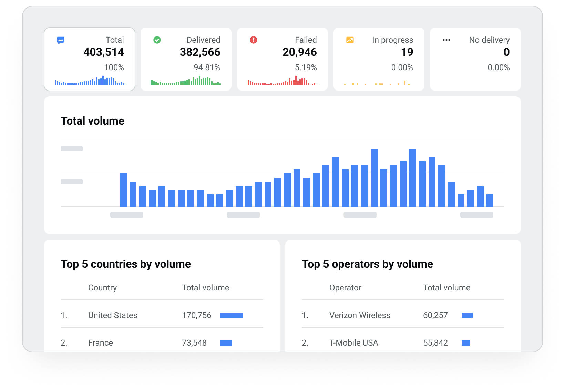
Task: Open the Verizon Wireless operator entry
Action: [360, 315]
